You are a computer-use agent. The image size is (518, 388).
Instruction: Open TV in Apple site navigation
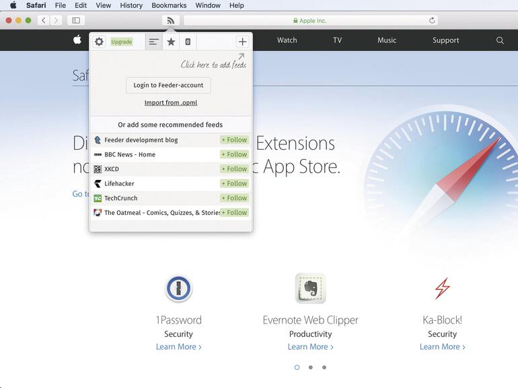[337, 40]
